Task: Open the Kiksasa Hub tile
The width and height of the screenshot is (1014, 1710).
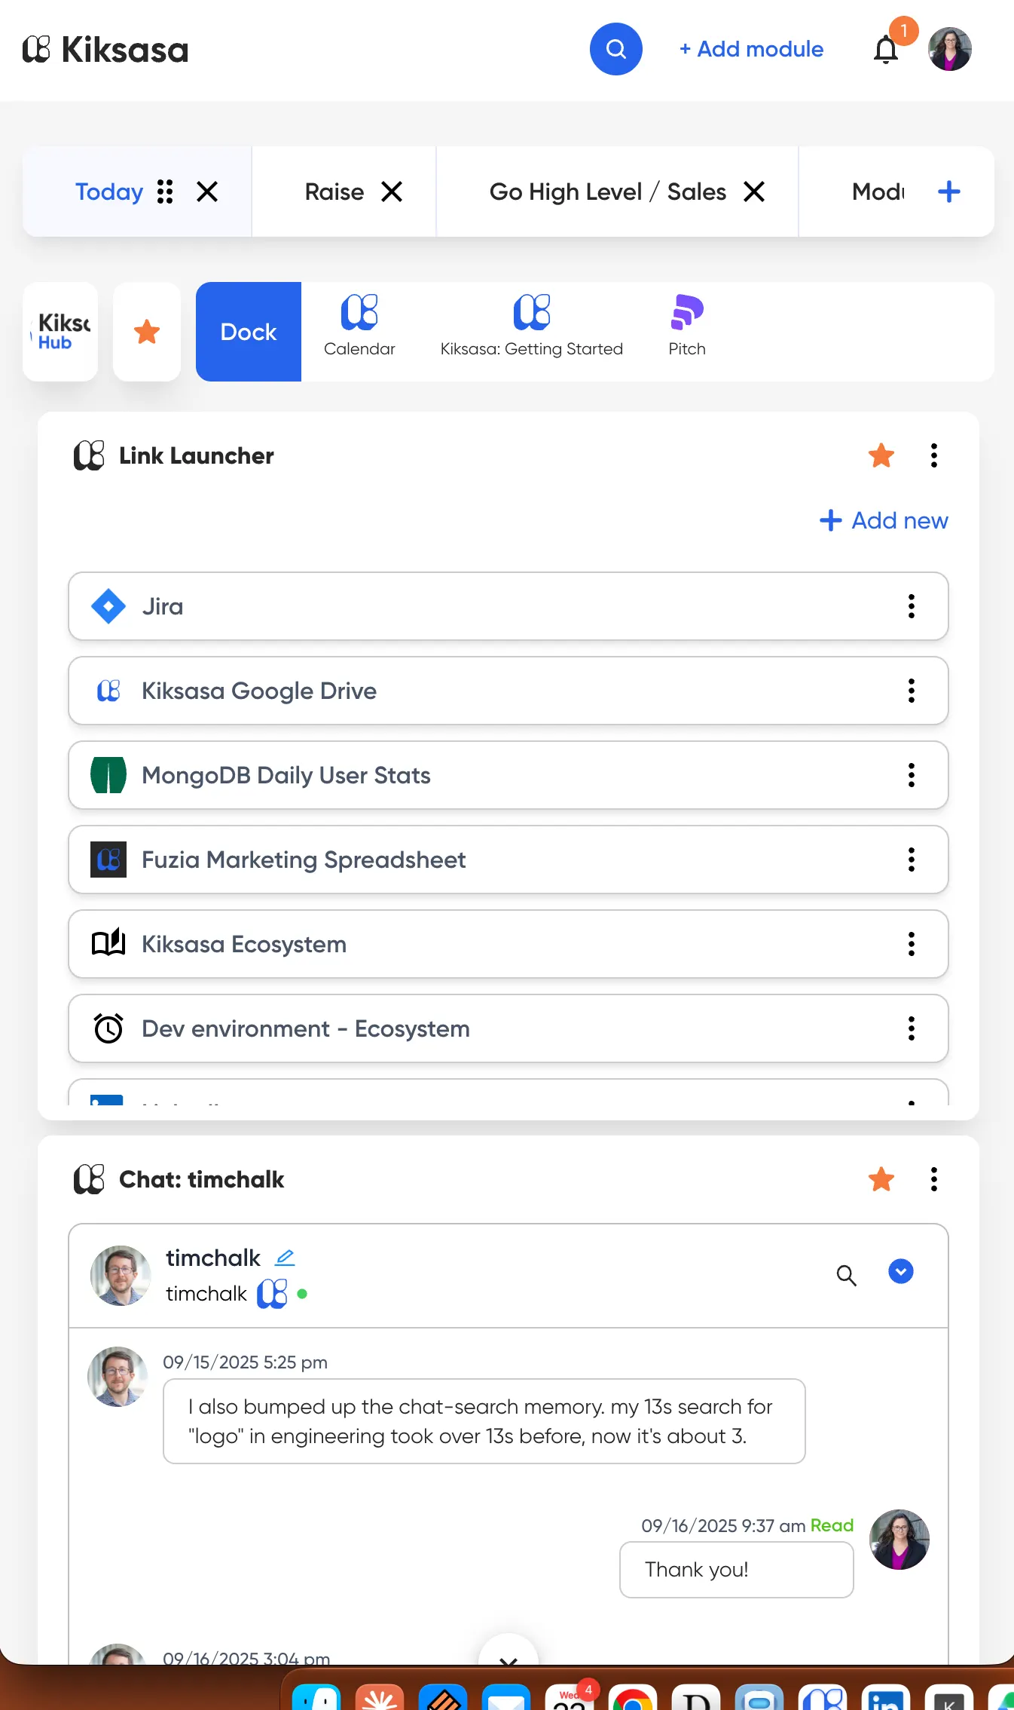Action: [x=60, y=332]
